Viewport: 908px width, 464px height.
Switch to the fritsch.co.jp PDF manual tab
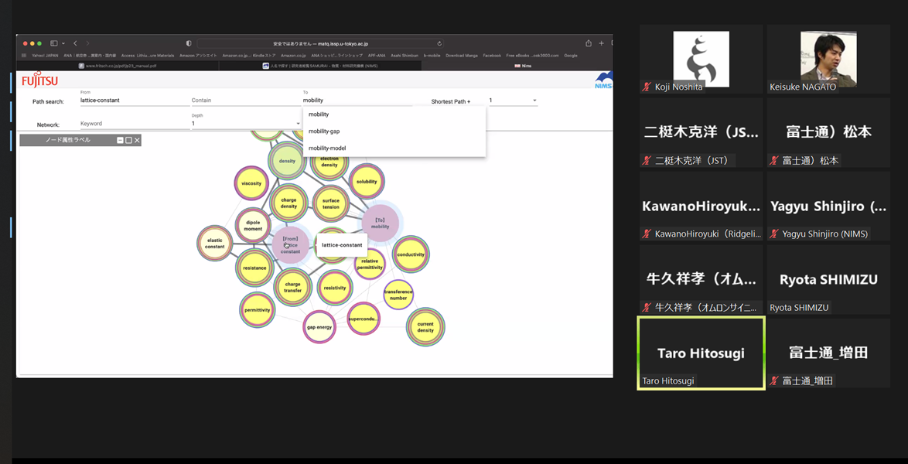click(x=118, y=66)
